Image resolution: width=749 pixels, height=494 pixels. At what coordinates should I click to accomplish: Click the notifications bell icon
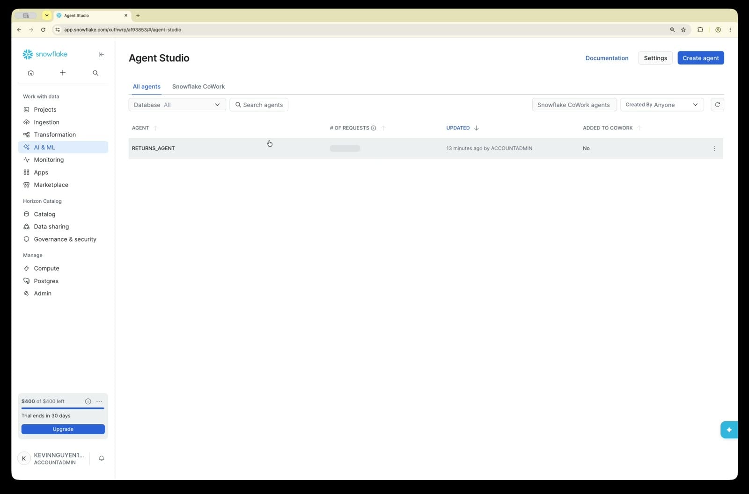101,458
